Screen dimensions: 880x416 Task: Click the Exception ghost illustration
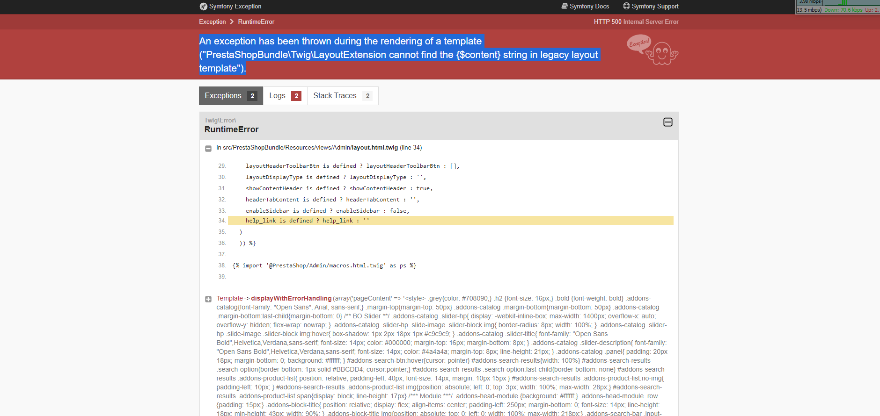click(x=653, y=50)
